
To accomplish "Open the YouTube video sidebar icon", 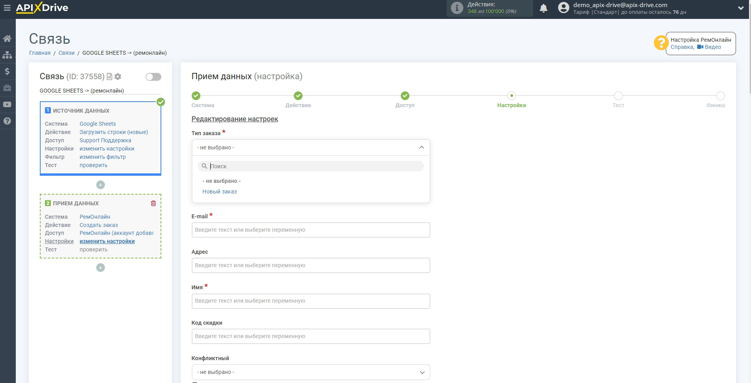I will pyautogui.click(x=7, y=104).
